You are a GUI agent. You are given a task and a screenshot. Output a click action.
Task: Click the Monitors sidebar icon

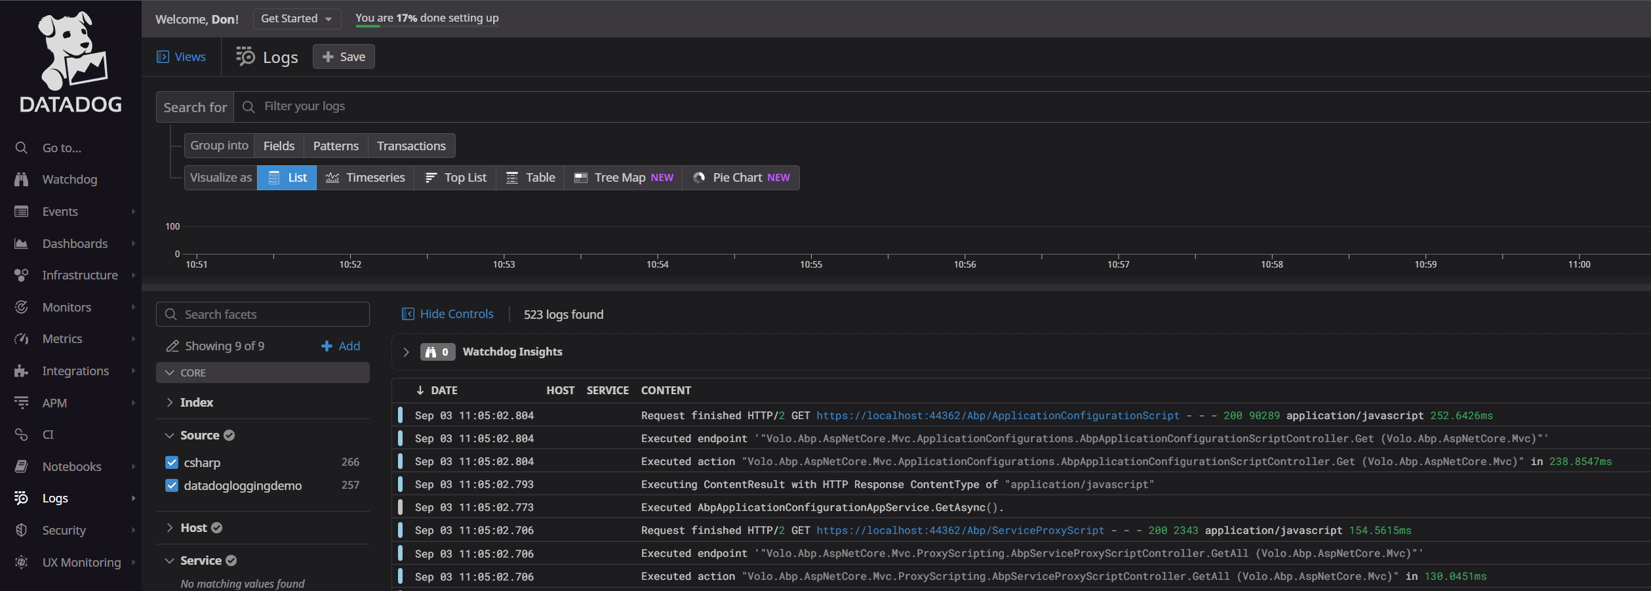22,307
